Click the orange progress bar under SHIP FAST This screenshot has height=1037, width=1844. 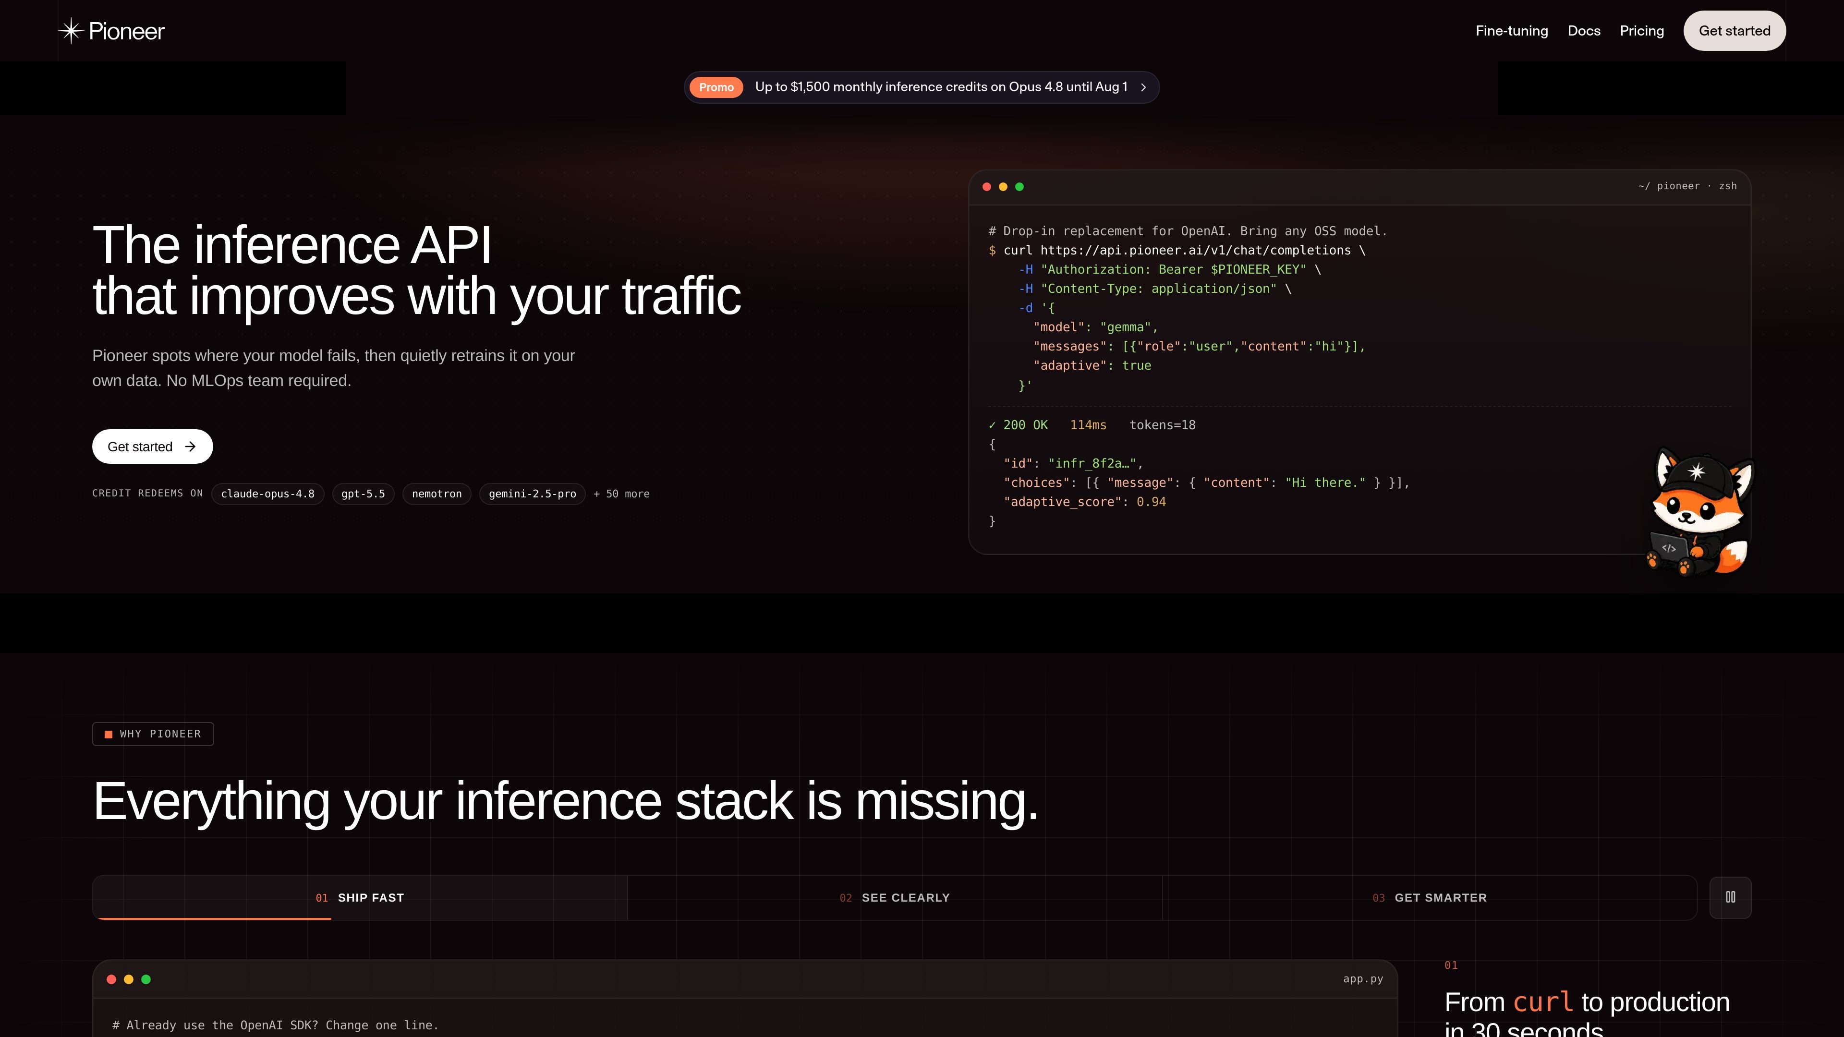[x=214, y=918]
